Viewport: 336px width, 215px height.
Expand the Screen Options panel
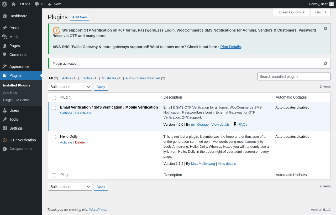pos(291,12)
